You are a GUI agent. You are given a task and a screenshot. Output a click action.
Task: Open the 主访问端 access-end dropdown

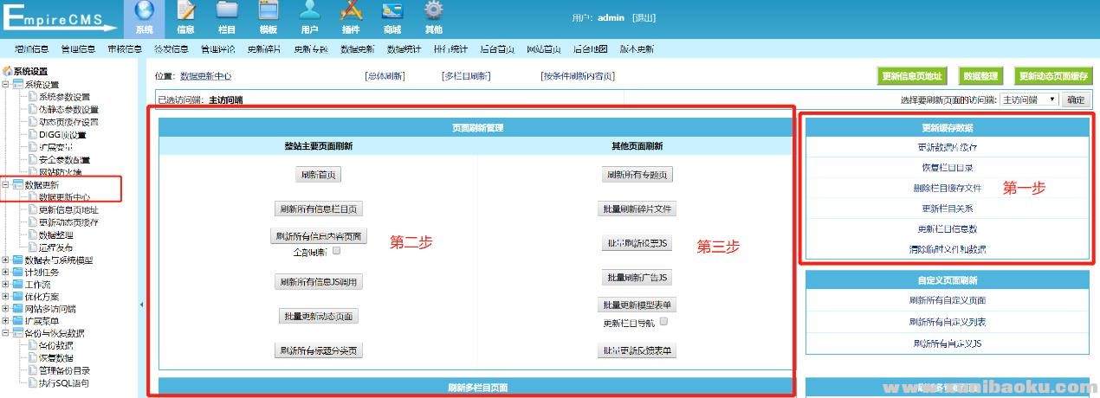tap(1028, 99)
